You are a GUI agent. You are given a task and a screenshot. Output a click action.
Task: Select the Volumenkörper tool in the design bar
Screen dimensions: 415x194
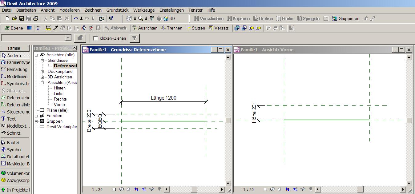pos(15,173)
